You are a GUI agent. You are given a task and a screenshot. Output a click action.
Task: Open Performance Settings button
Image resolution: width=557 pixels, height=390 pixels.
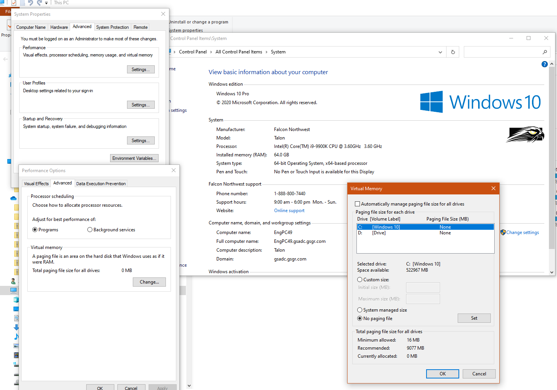point(141,70)
